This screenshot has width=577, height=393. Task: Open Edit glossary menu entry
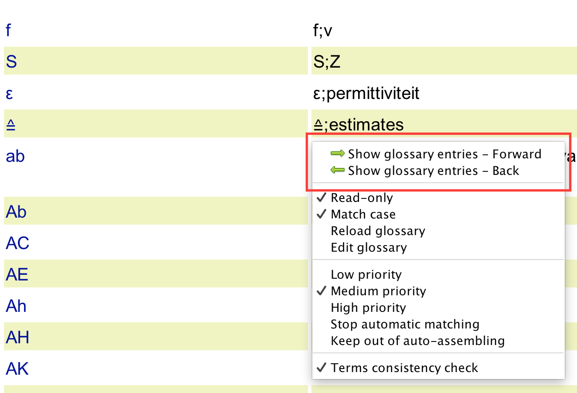[x=369, y=247]
